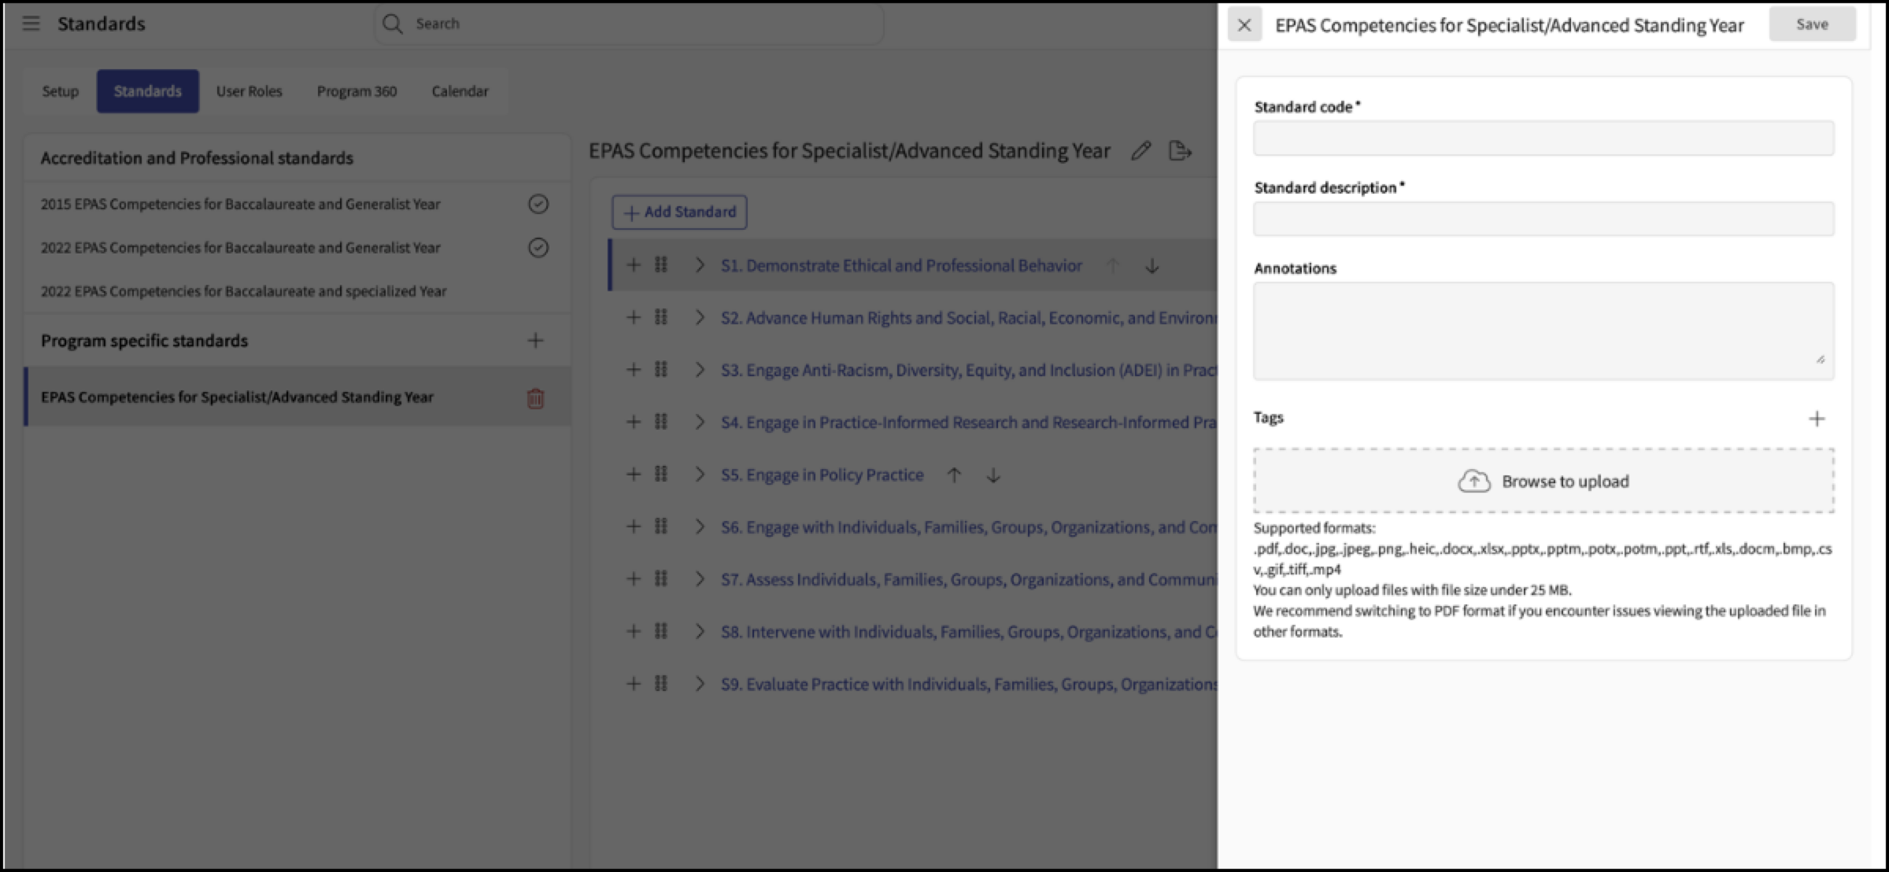Screen dimensions: 1889x872
Task: Click the top Search field
Action: [630, 24]
